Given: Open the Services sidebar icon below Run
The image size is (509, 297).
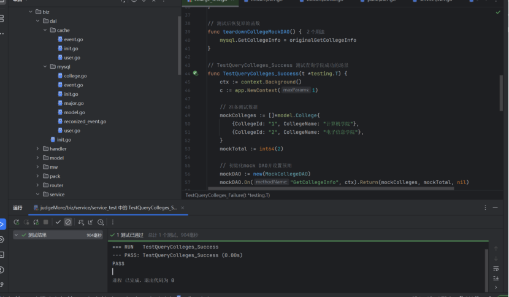Looking at the screenshot, I should click(x=2, y=240).
